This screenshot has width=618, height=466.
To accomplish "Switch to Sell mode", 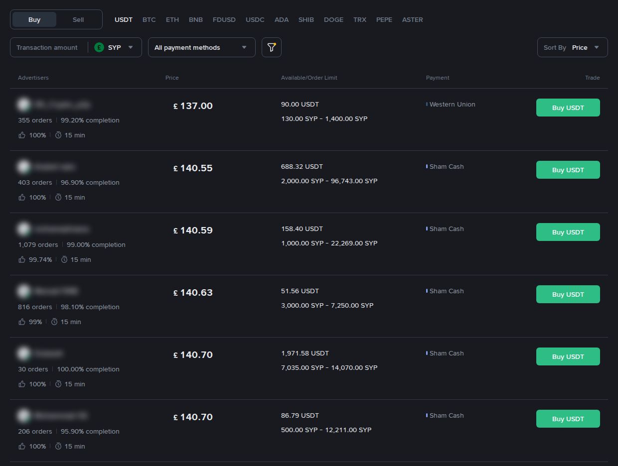I will click(x=78, y=19).
